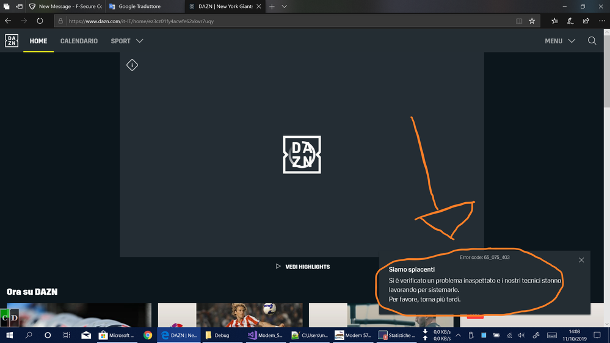
Task: Click the Cortana circle icon
Action: click(48, 335)
